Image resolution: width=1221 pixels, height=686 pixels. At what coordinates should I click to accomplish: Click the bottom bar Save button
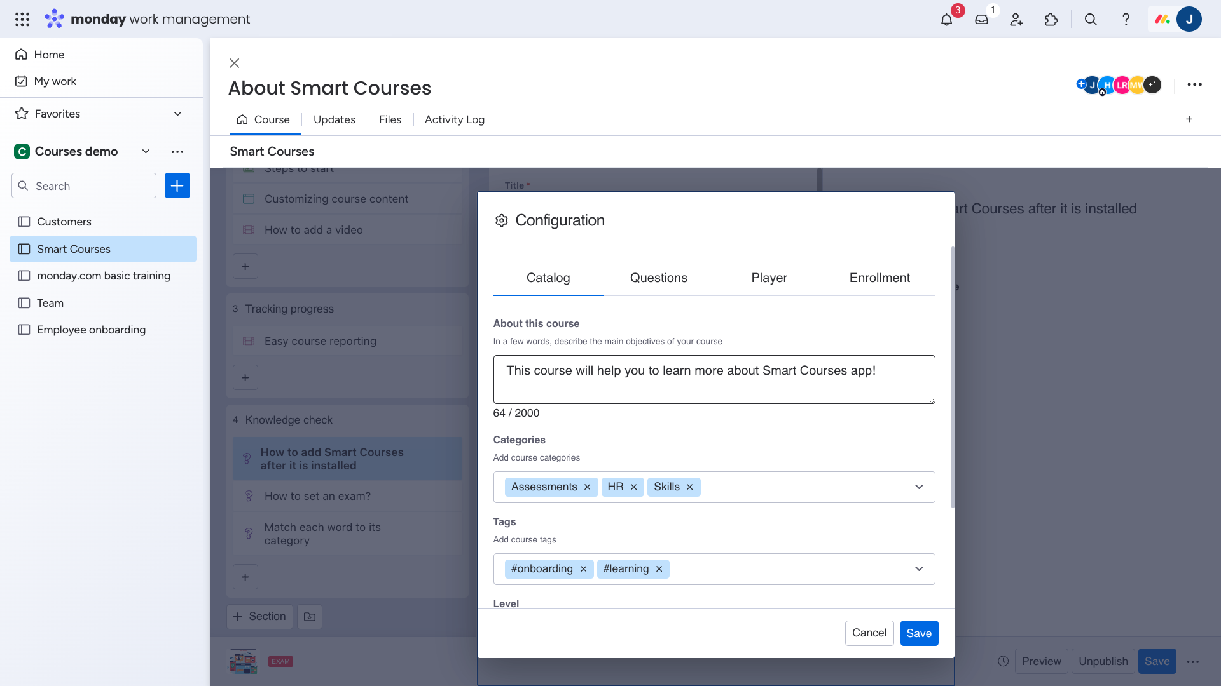click(x=1157, y=661)
